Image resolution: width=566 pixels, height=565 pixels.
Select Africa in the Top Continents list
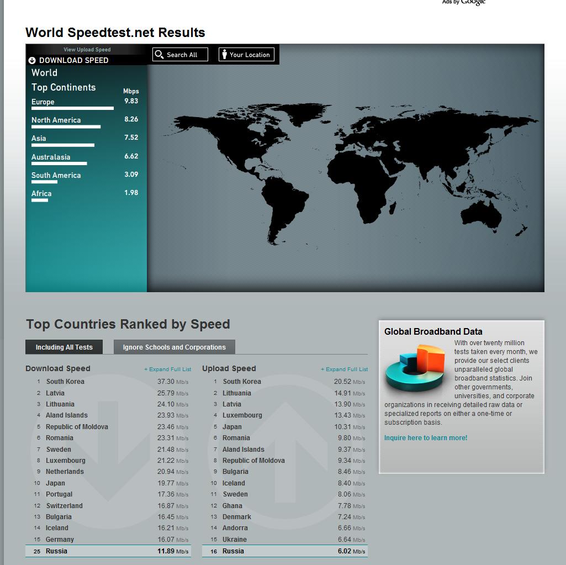(41, 193)
